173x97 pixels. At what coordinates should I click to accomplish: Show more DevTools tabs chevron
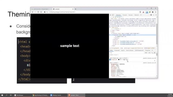point(141,15)
